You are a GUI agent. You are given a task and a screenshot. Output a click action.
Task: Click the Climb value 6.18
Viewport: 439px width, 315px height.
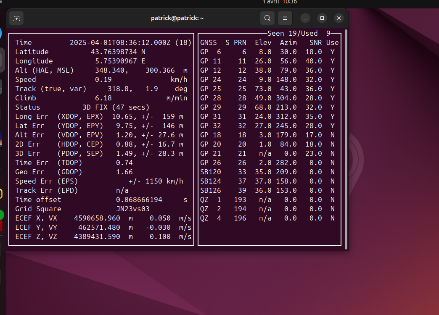tap(103, 98)
